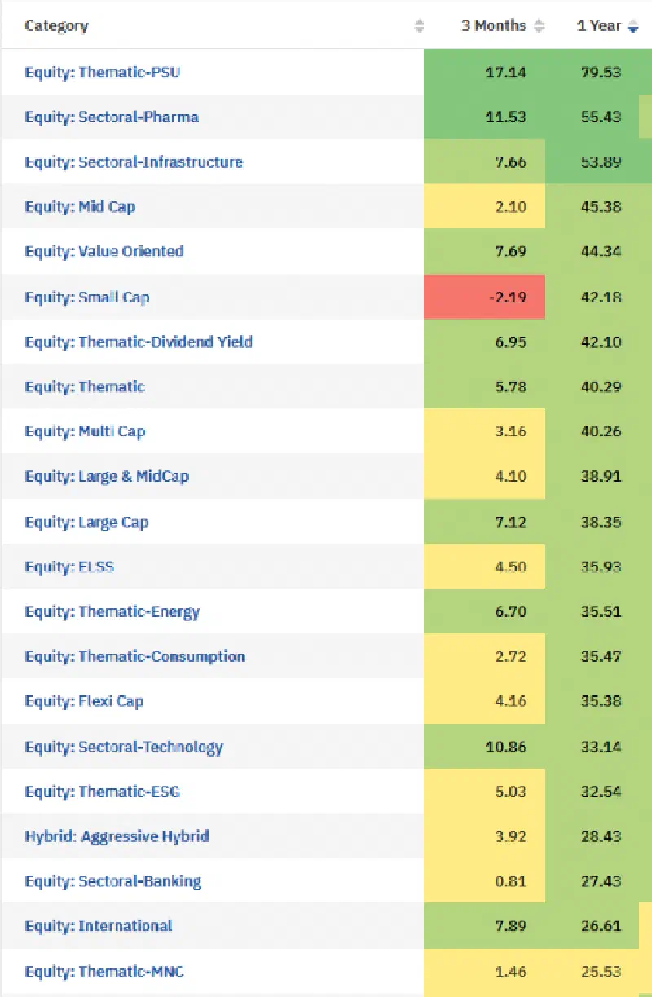The width and height of the screenshot is (652, 997).
Task: Click the Hybrid: Aggressive Hybrid link
Action: (117, 836)
